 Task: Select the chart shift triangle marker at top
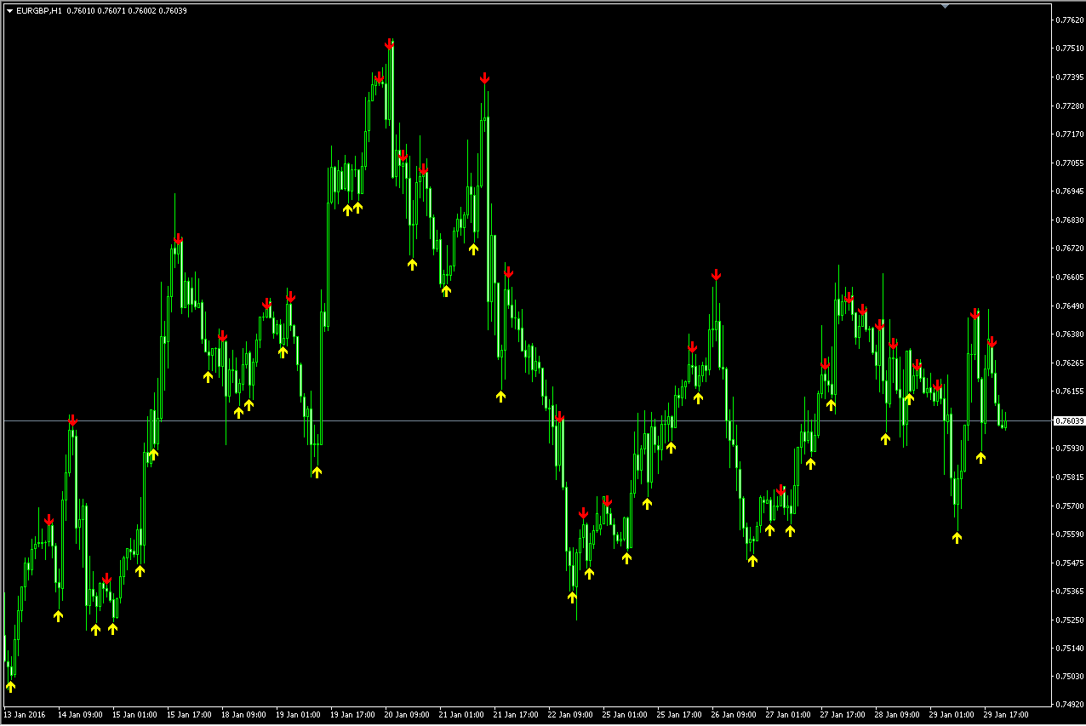[944, 6]
